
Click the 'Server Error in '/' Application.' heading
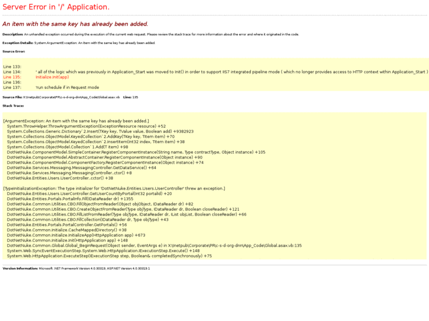[56, 7]
